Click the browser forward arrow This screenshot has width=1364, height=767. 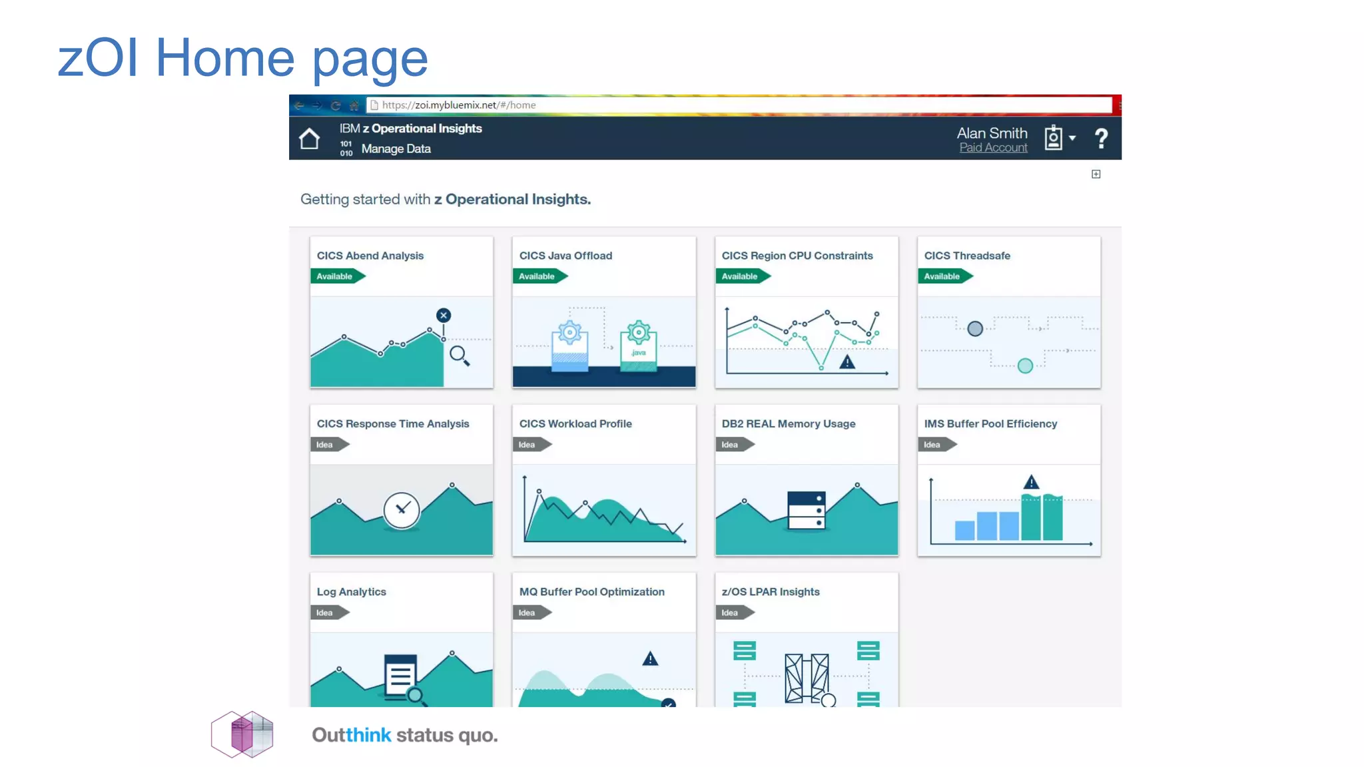(317, 105)
